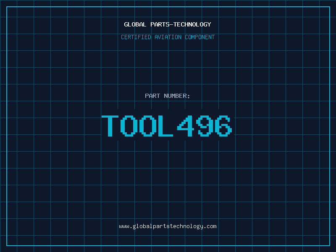Click the digit 9 in part number
The image size is (336, 252).
coord(204,126)
